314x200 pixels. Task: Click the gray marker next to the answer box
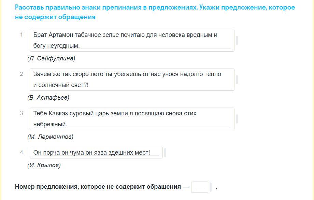211,187
